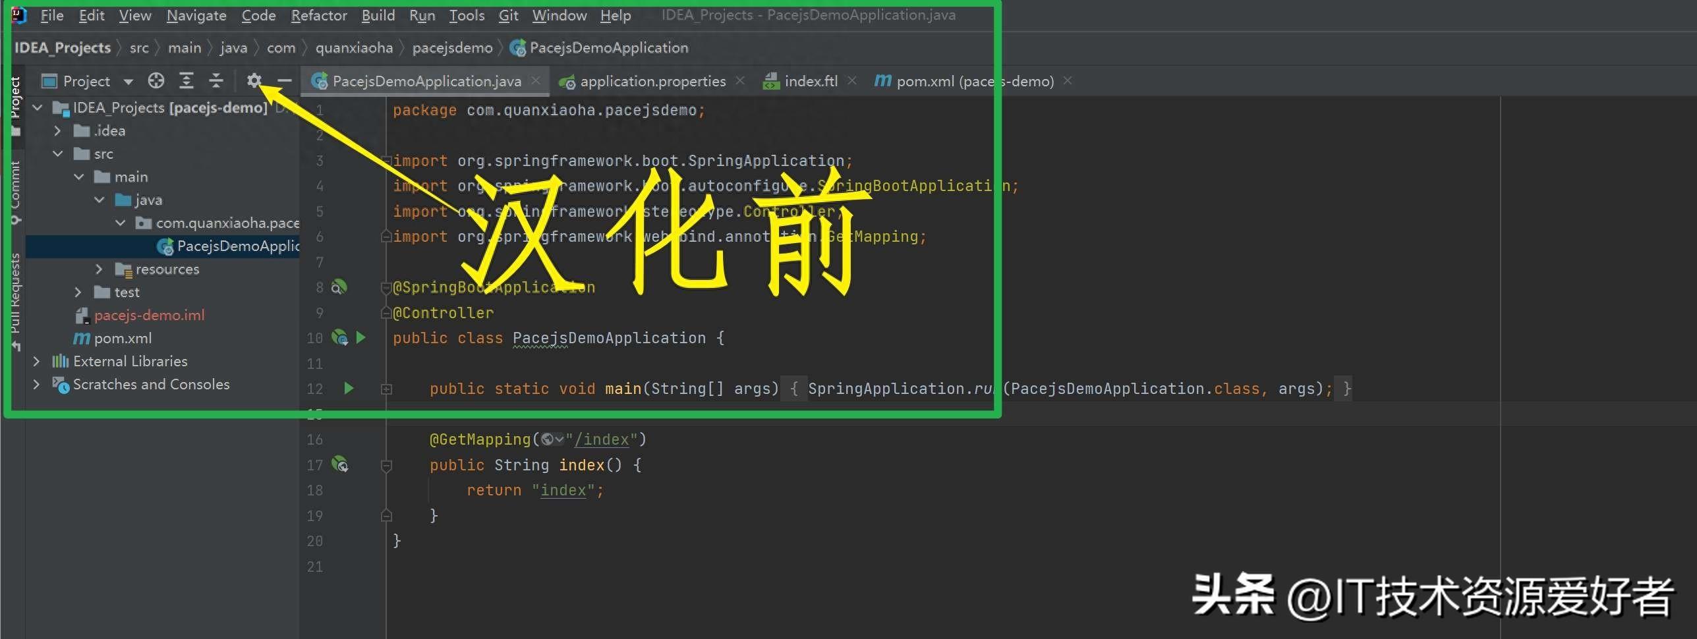
Task: Open the Edit menu
Action: point(92,15)
